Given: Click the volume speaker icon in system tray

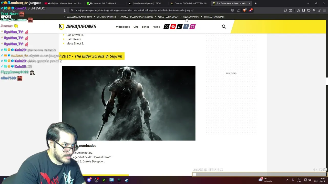Looking at the screenshot, I should [x=310, y=180].
